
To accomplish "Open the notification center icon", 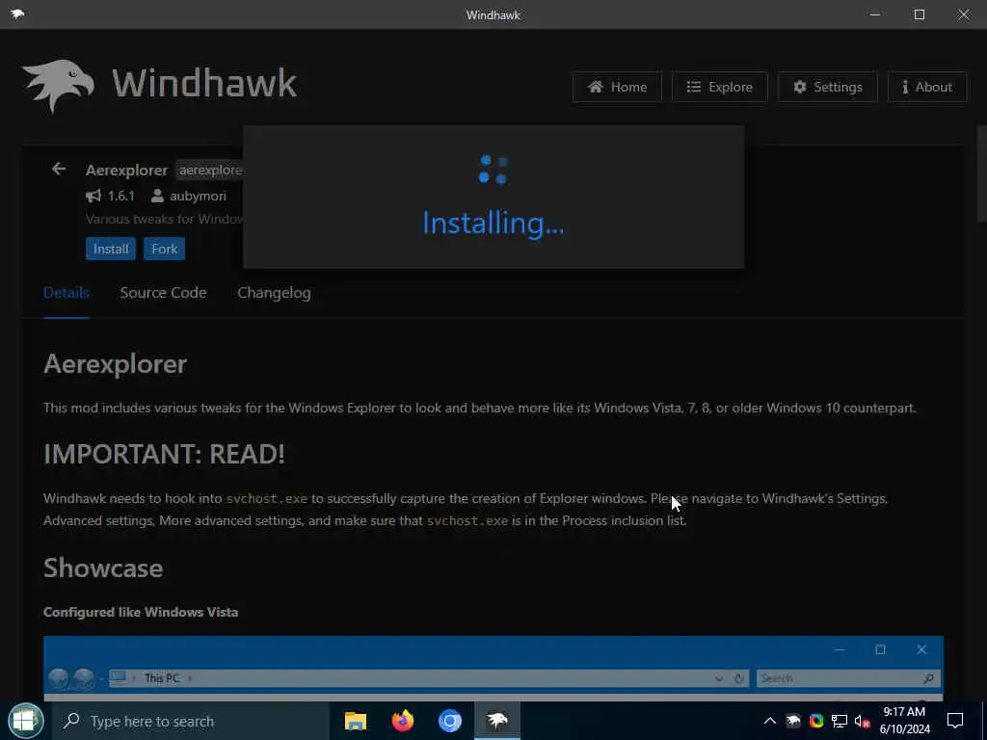I will 955,721.
